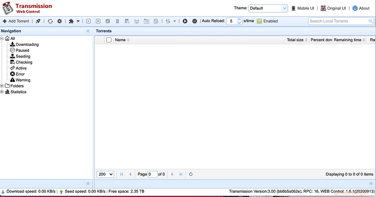Click the clipboard copy path icon

(156, 21)
